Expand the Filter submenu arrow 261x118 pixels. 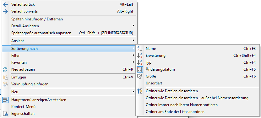pos(133,55)
